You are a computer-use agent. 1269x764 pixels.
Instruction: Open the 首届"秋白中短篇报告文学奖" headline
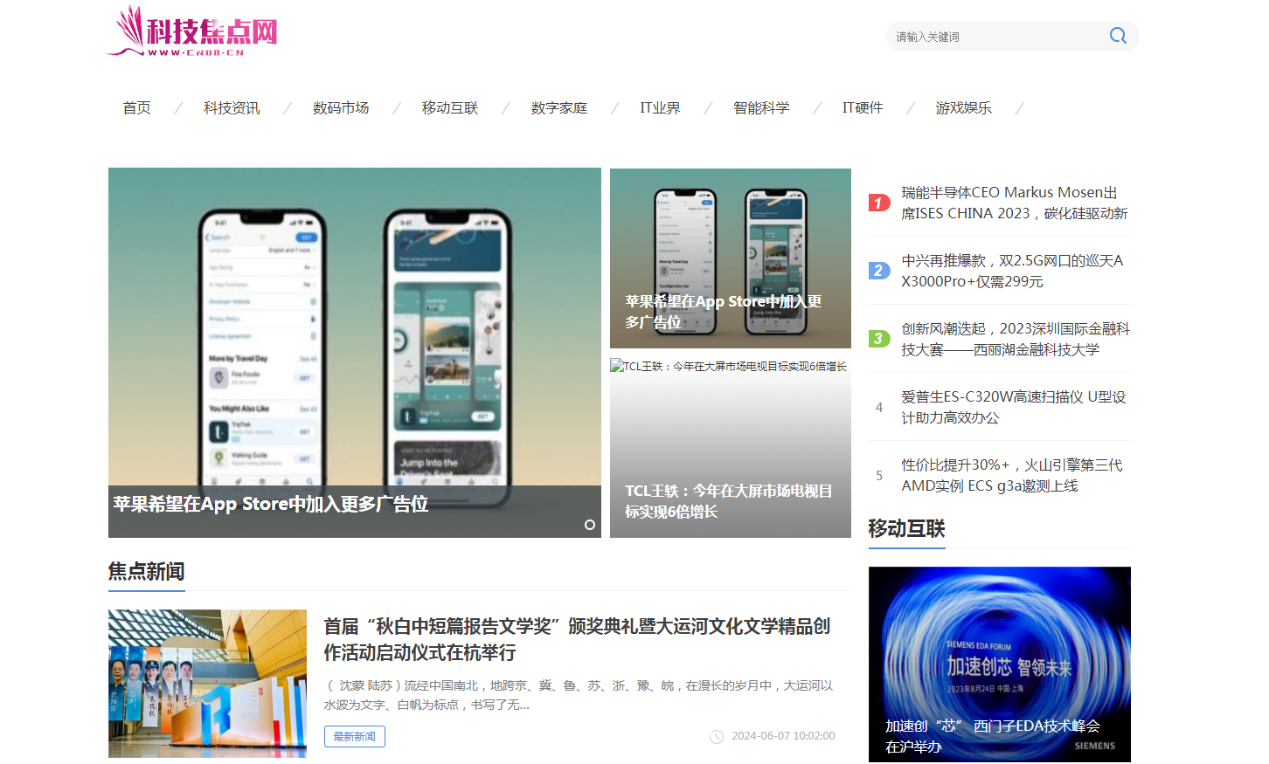pyautogui.click(x=577, y=639)
